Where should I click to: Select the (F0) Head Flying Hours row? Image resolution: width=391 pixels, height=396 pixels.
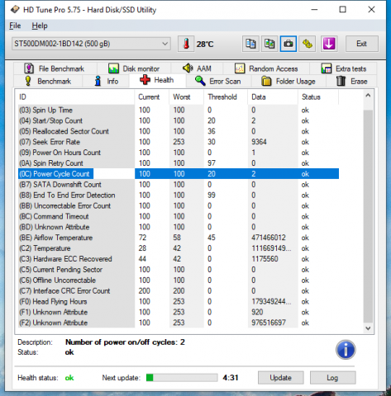click(179, 302)
